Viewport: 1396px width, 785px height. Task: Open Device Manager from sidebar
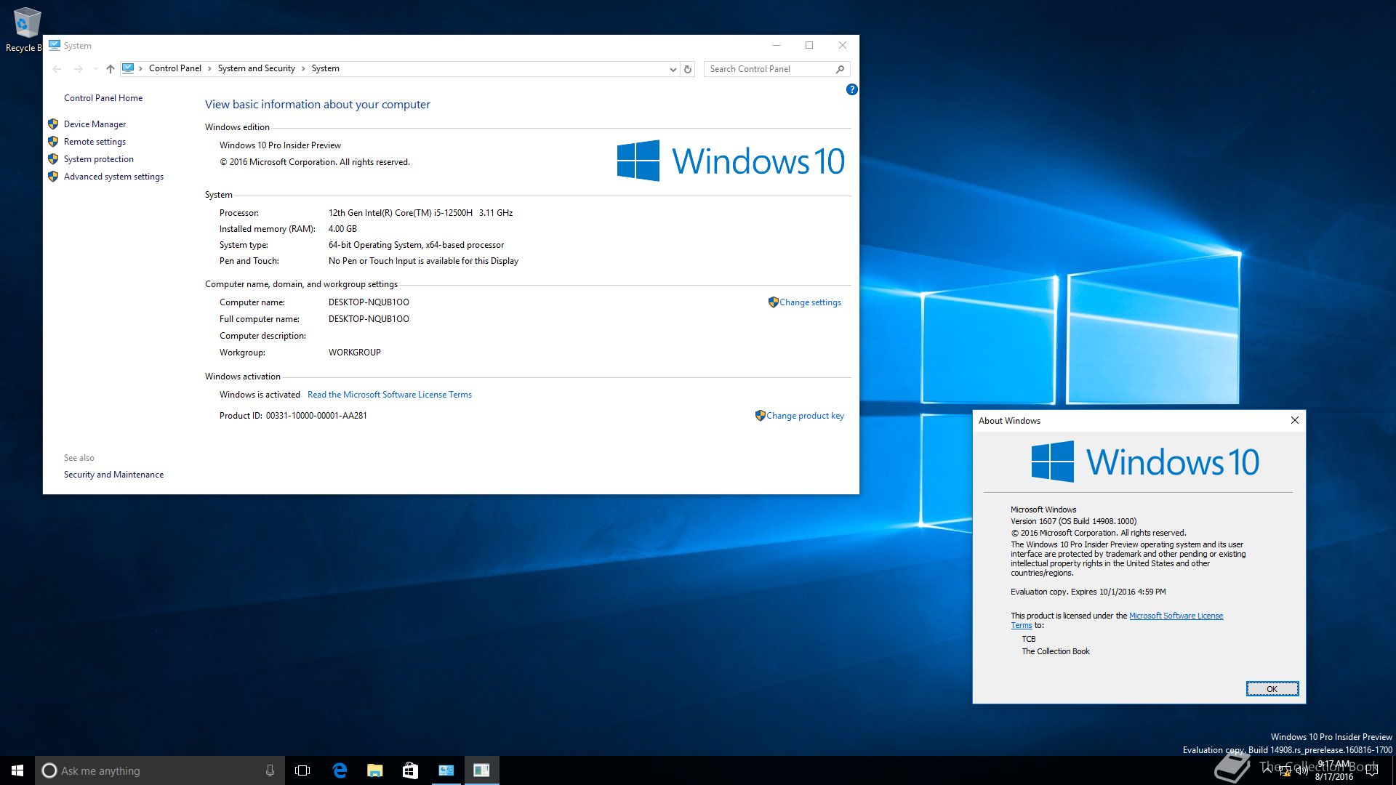coord(95,124)
